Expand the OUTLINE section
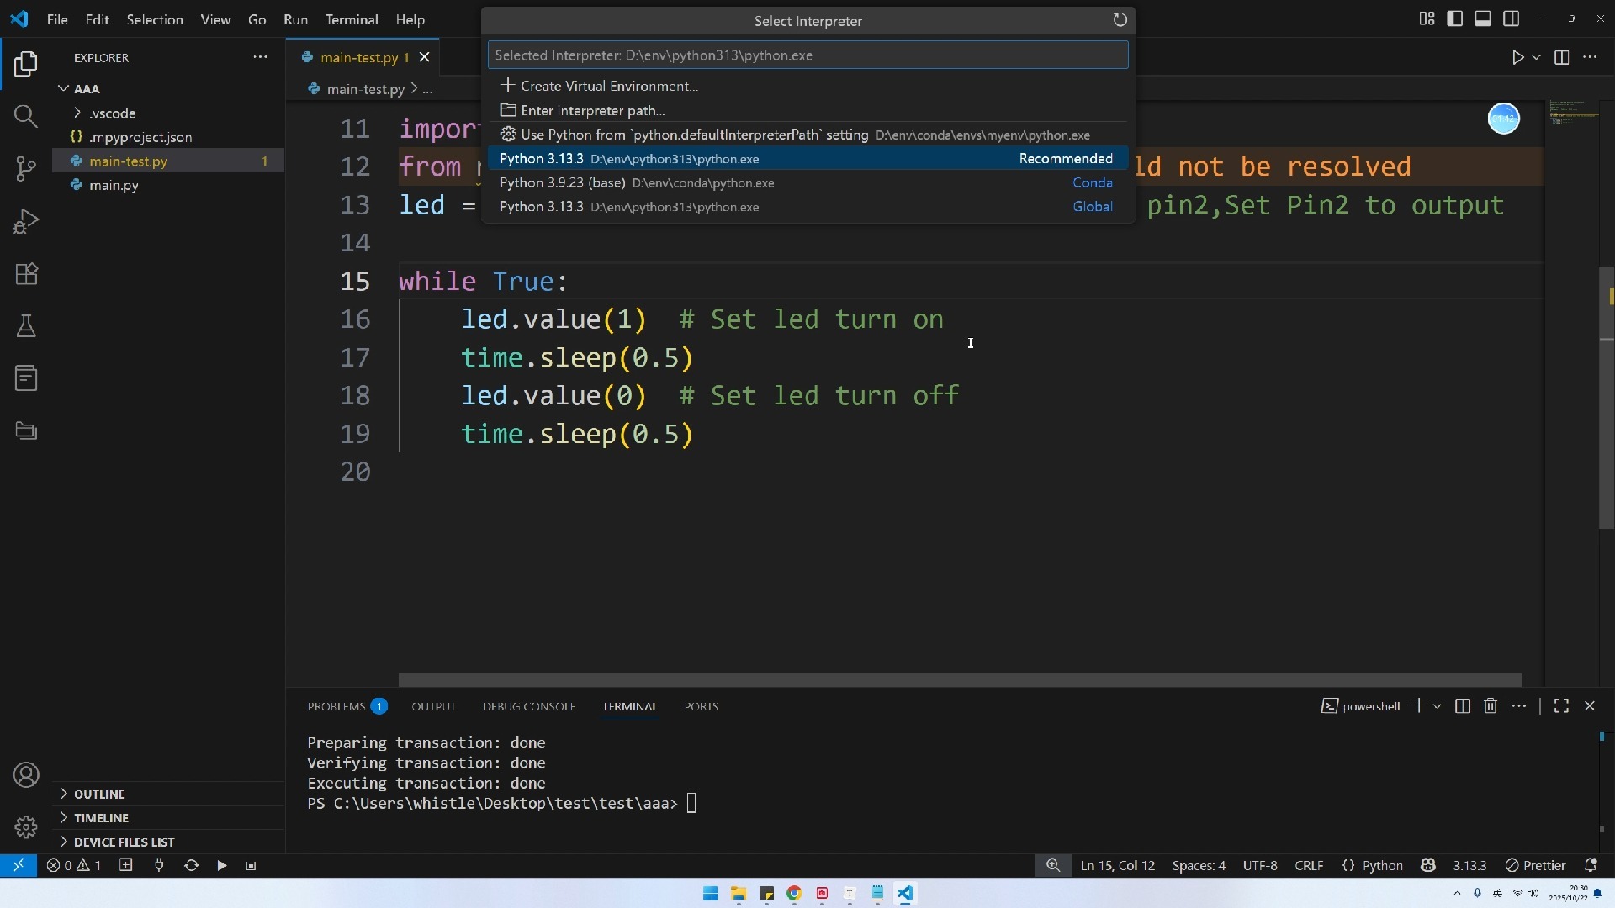 tap(99, 794)
